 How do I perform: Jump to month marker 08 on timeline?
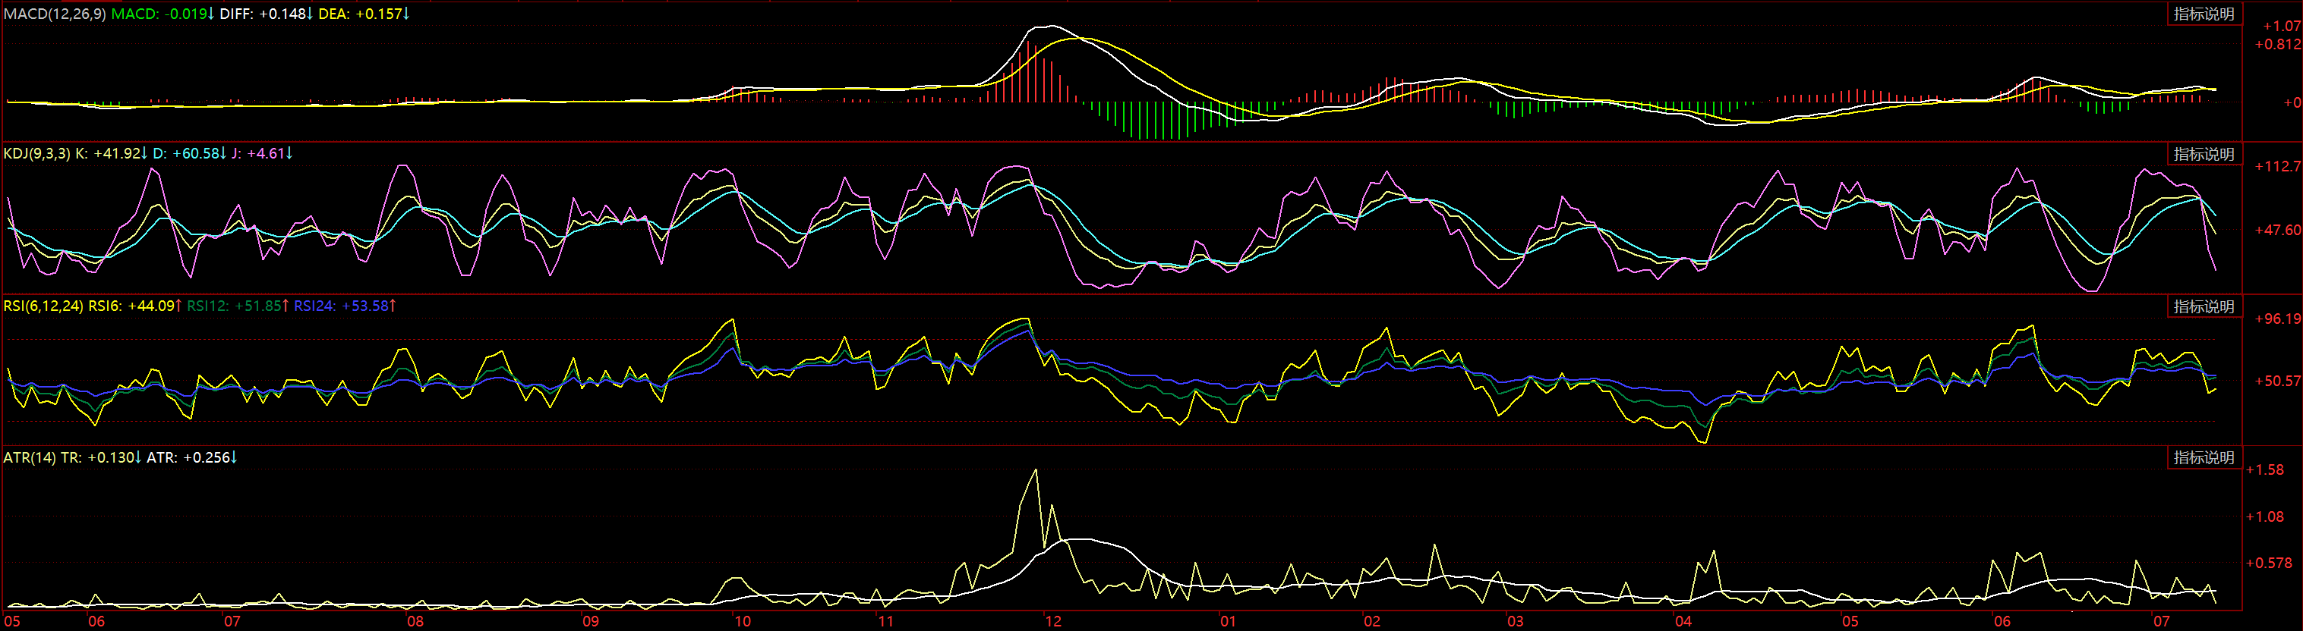pyautogui.click(x=415, y=621)
